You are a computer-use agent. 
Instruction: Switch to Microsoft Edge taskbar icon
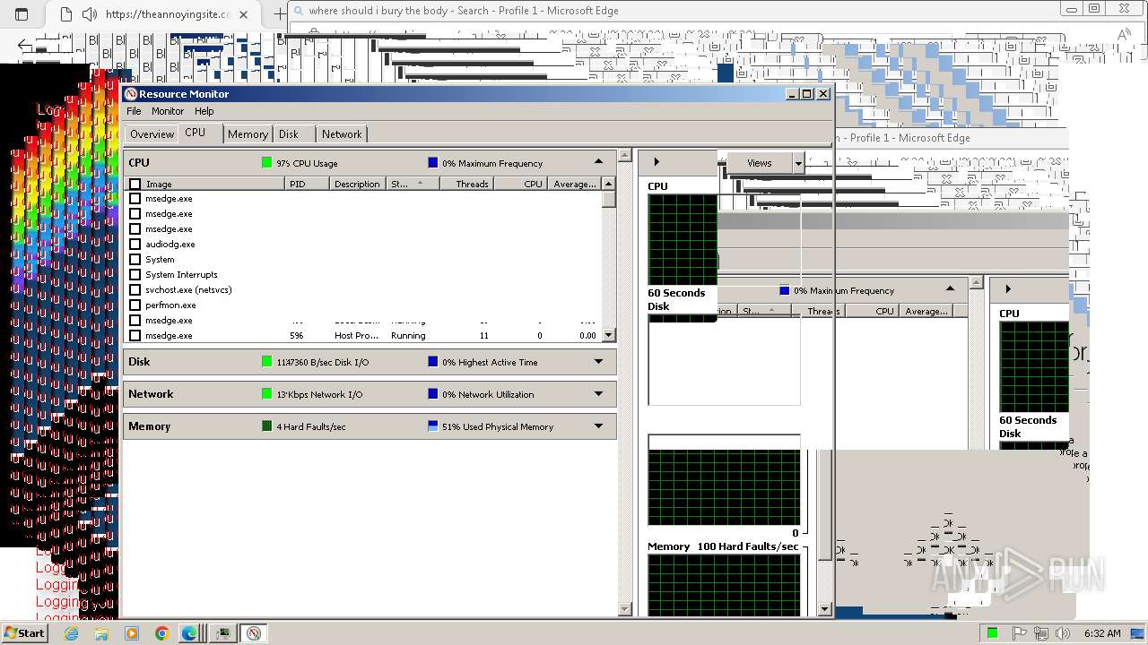pos(189,633)
